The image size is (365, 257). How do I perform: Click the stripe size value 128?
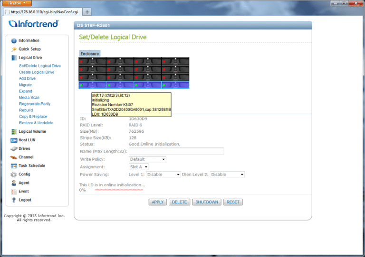click(x=133, y=138)
